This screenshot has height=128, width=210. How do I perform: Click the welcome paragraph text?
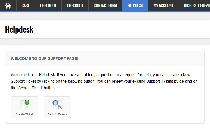(104, 81)
